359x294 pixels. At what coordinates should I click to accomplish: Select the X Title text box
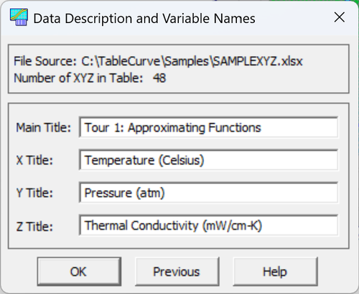(x=208, y=160)
